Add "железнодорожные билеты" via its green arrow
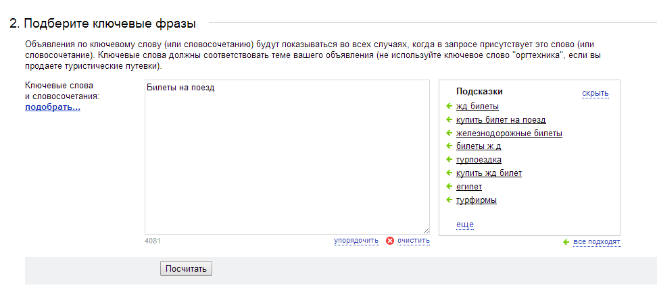Image resolution: width=657 pixels, height=298 pixels. tap(449, 133)
